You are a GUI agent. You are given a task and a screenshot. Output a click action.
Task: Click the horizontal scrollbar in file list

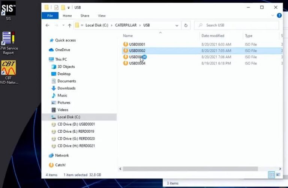coord(195,169)
